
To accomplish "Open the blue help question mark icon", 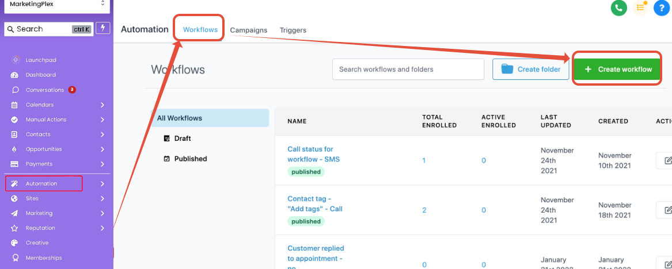I will tap(662, 8).
